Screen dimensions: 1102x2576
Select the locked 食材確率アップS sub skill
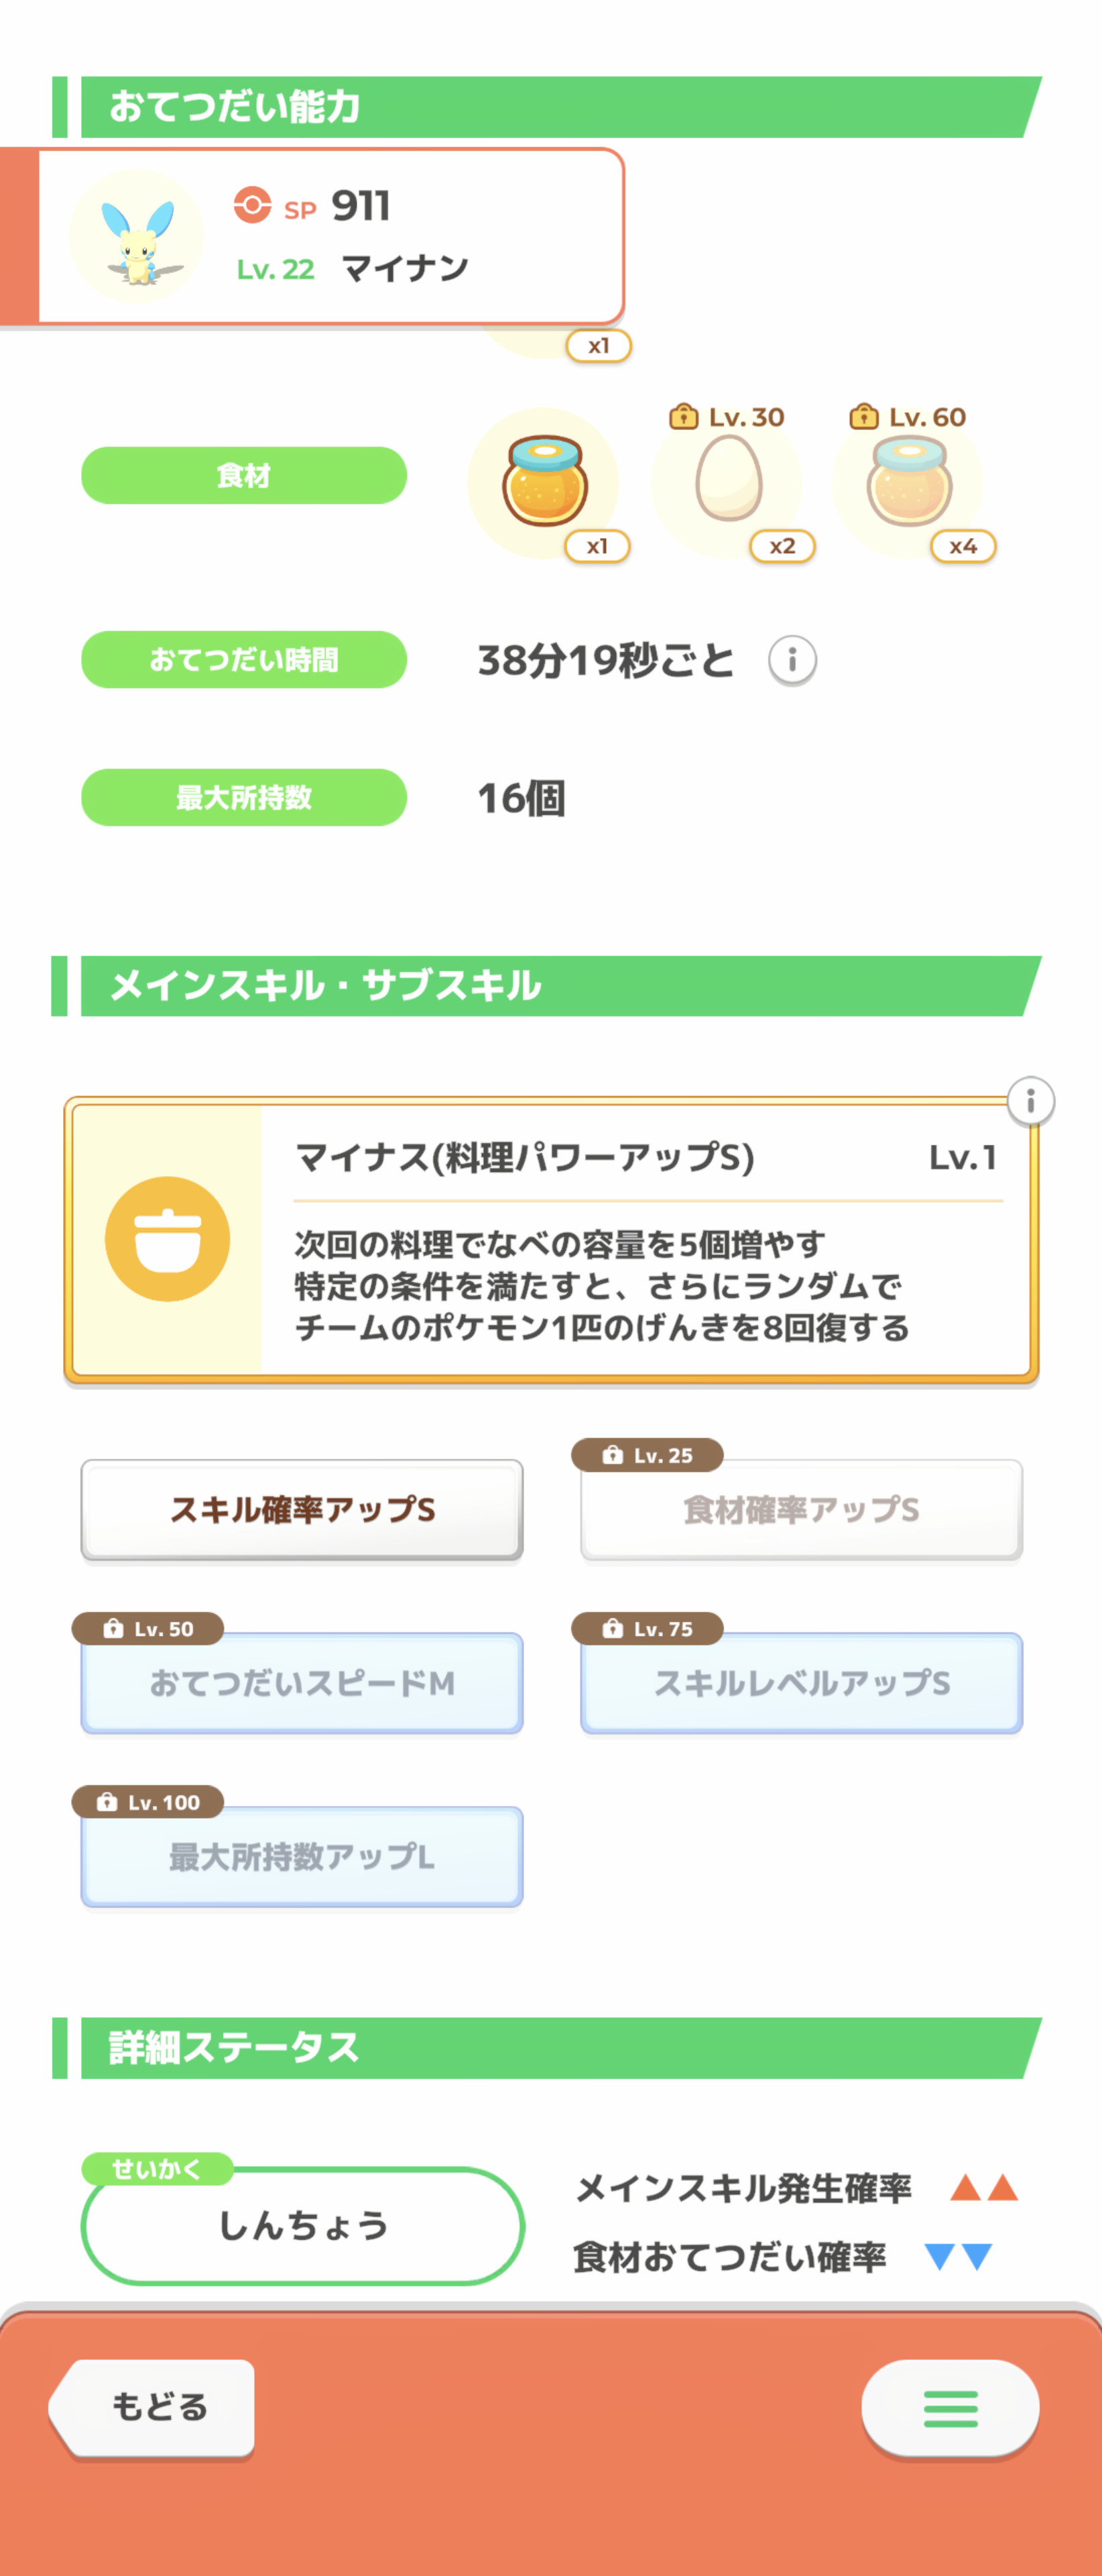coord(800,1509)
